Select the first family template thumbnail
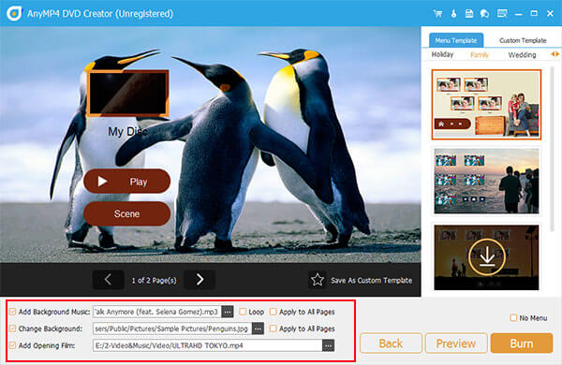Image resolution: width=562 pixels, height=365 pixels. click(x=486, y=105)
